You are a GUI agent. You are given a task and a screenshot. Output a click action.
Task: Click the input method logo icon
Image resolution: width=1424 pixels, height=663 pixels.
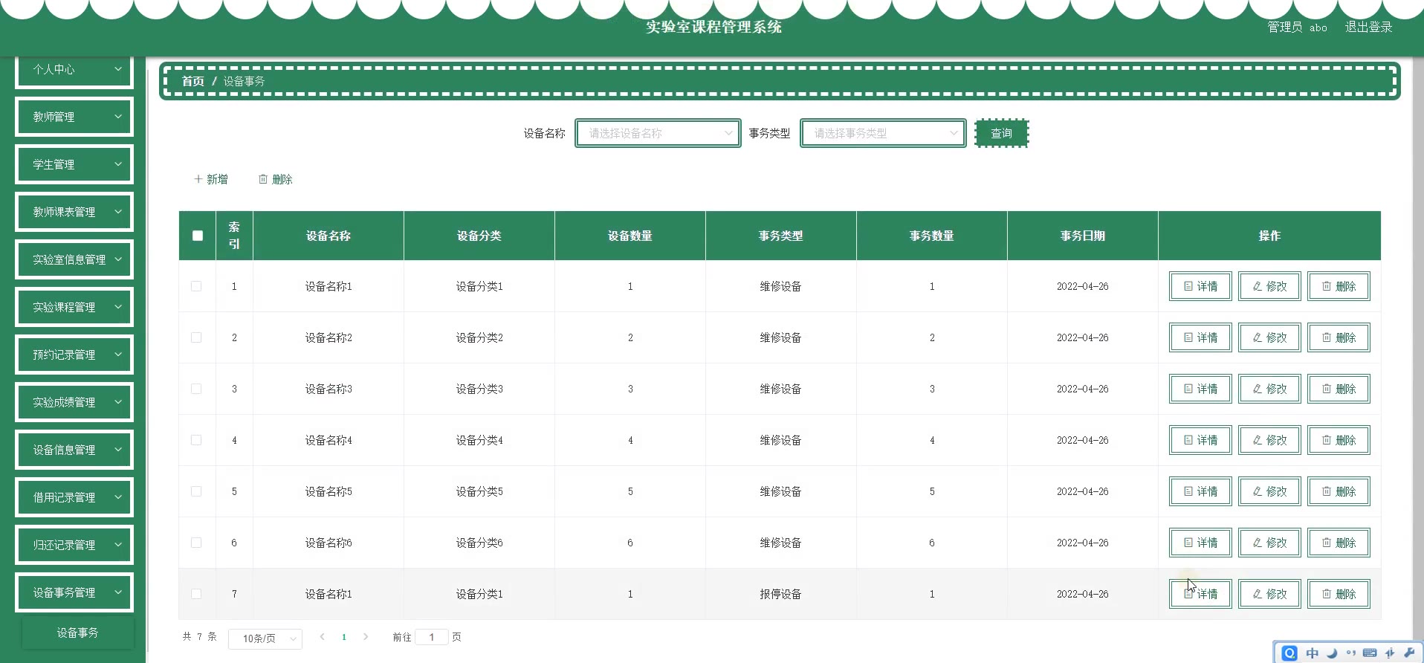click(1289, 653)
